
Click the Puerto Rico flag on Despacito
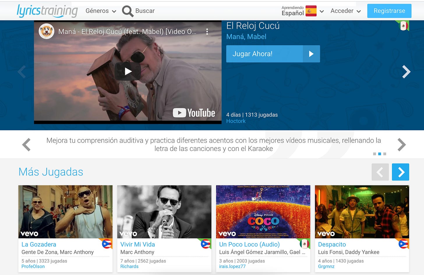[x=403, y=244]
